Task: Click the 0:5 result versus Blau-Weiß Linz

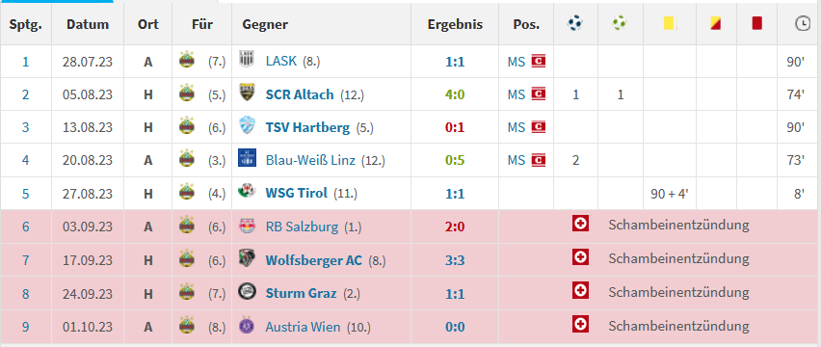Action: point(455,161)
